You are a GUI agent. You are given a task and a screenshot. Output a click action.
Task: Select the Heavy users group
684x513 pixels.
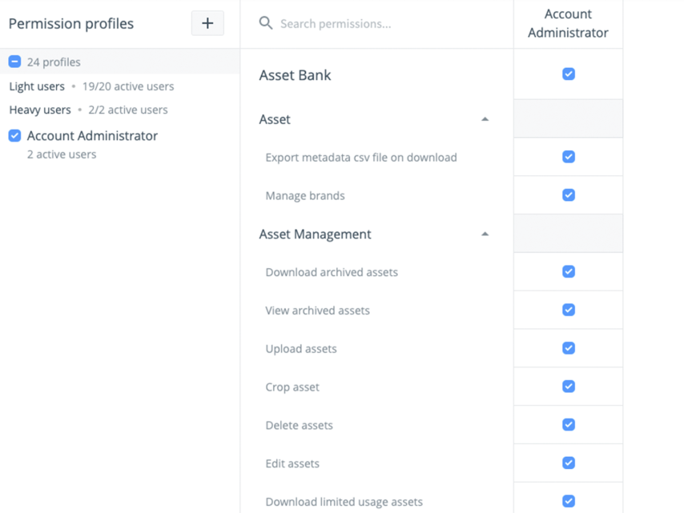click(40, 110)
